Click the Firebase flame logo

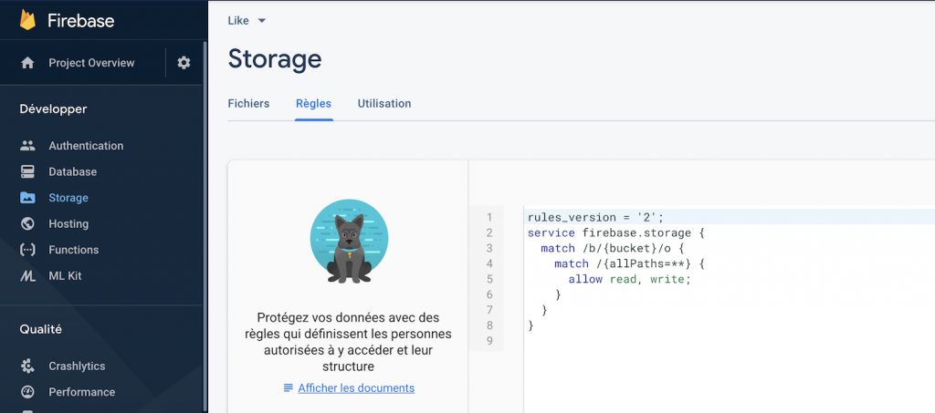[x=27, y=20]
